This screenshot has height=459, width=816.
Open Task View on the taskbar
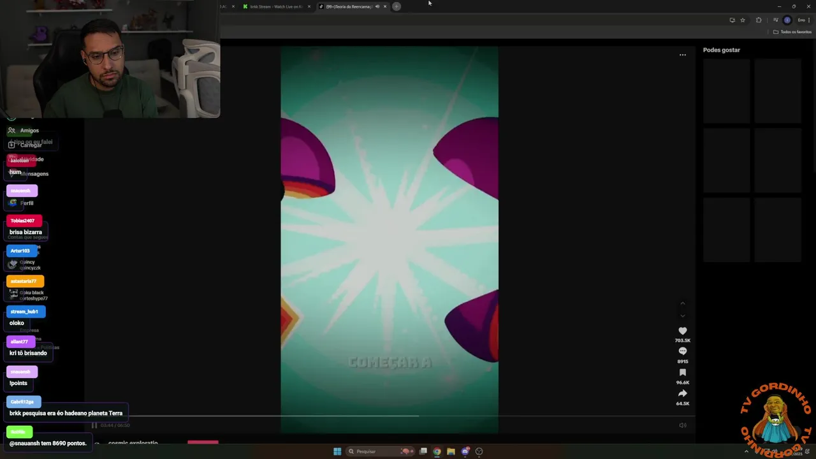pos(423,451)
